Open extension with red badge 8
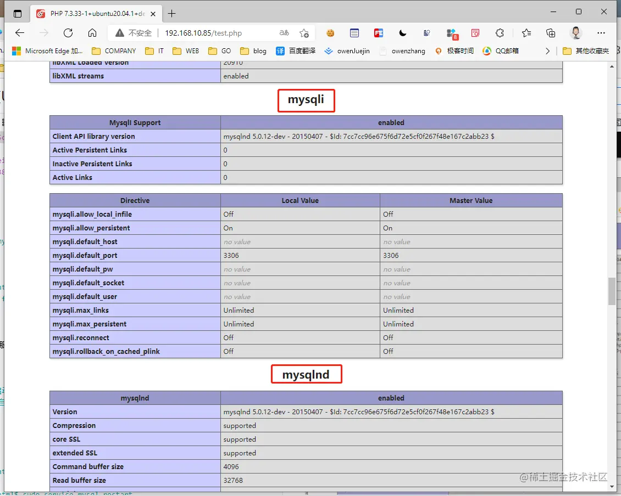This screenshot has width=621, height=496. 452,34
